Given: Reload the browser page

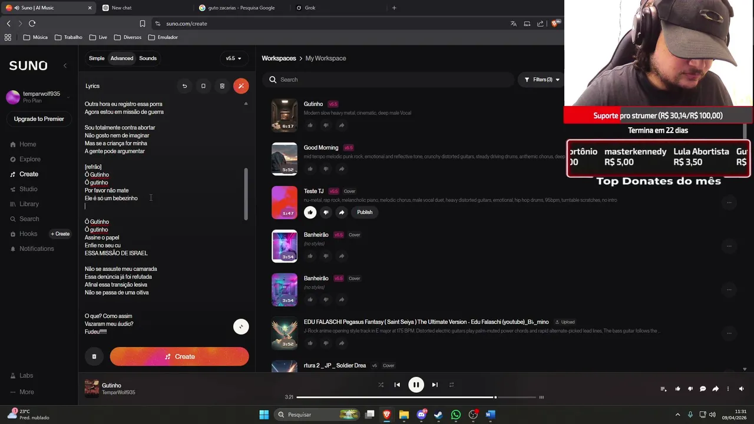Looking at the screenshot, I should [32, 24].
